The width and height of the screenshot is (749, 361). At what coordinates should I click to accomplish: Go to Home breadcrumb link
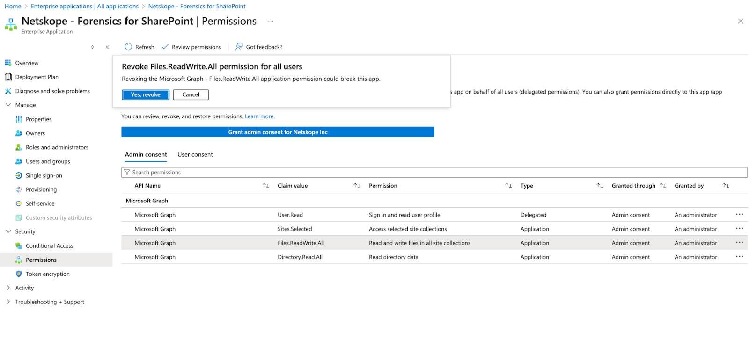(13, 6)
